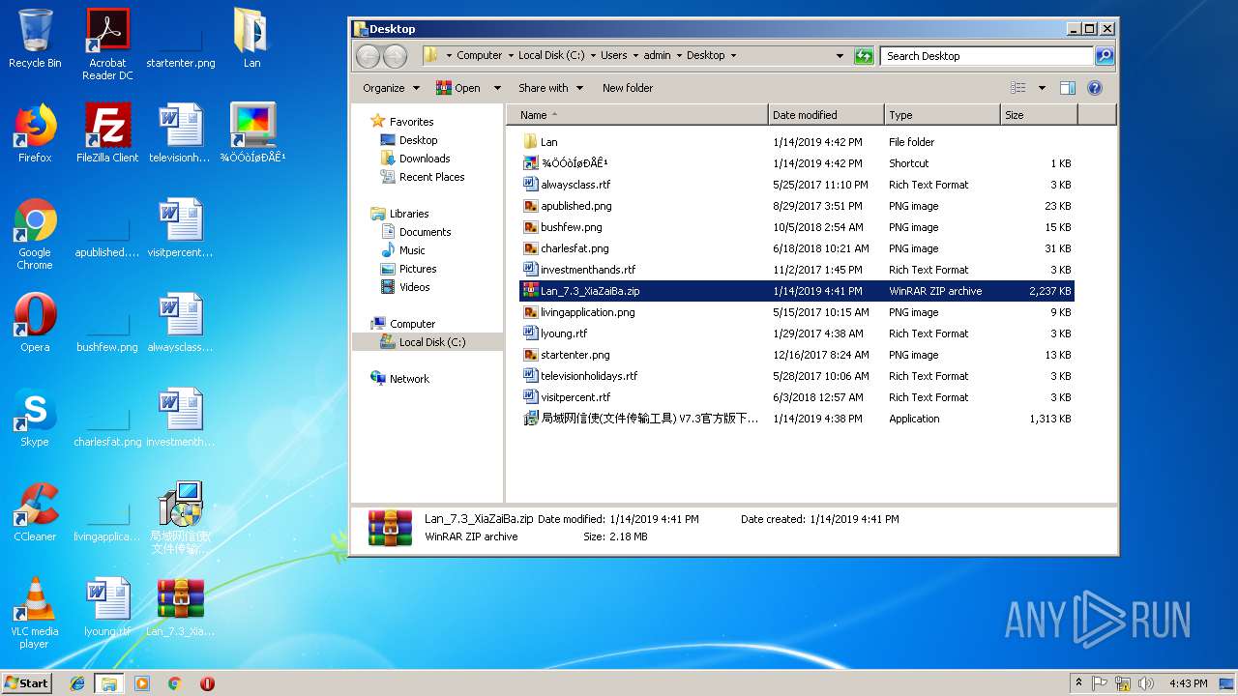The width and height of the screenshot is (1238, 696).
Task: Click the Forward navigation button in Explorer
Action: click(x=395, y=56)
